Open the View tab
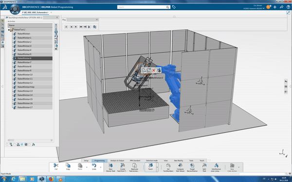 166,161
